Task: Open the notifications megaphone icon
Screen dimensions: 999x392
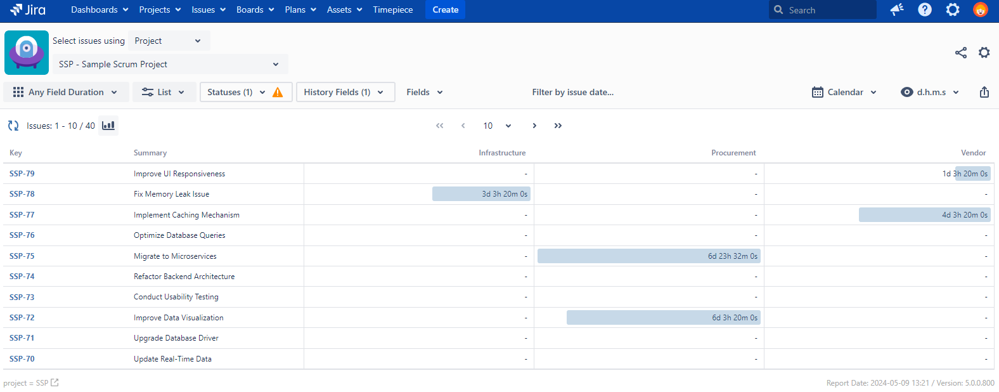Action: point(896,10)
